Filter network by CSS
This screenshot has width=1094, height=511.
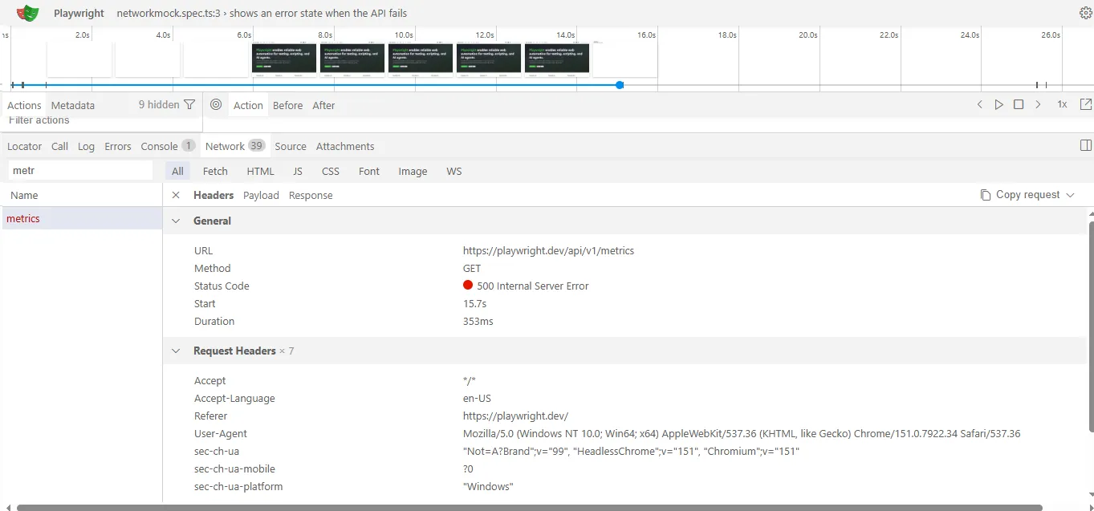pos(331,171)
